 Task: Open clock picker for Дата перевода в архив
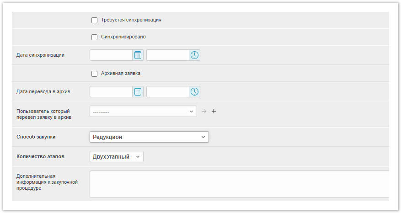195,92
